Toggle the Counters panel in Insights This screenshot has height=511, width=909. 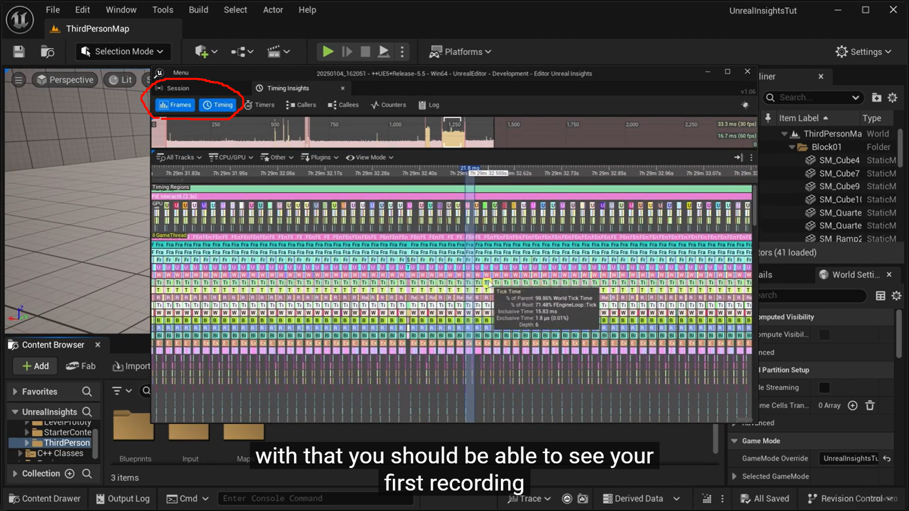(x=388, y=105)
